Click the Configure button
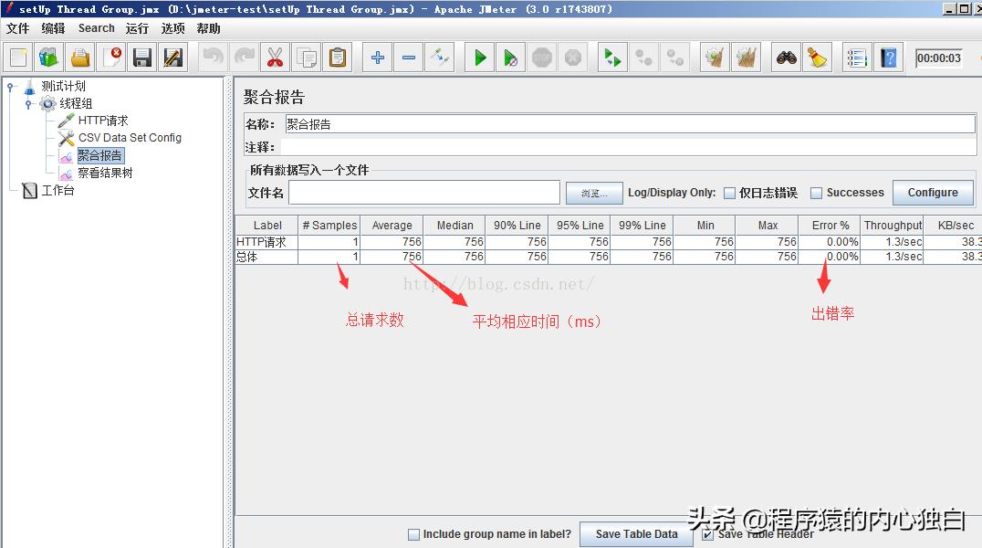 pyautogui.click(x=933, y=193)
